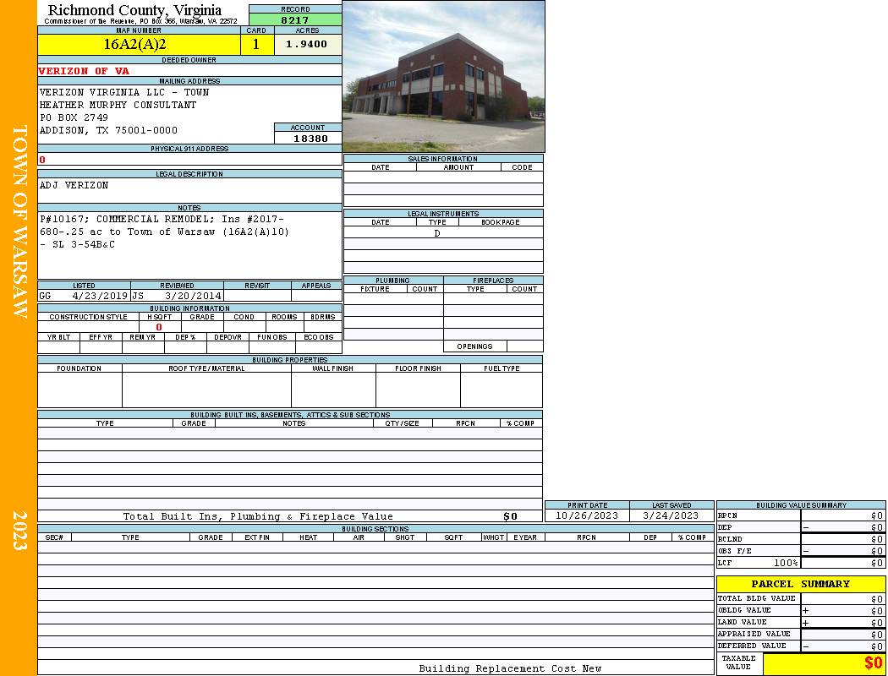Click the Fuel Type column header
Screen dimensions: 888x676
click(x=502, y=368)
